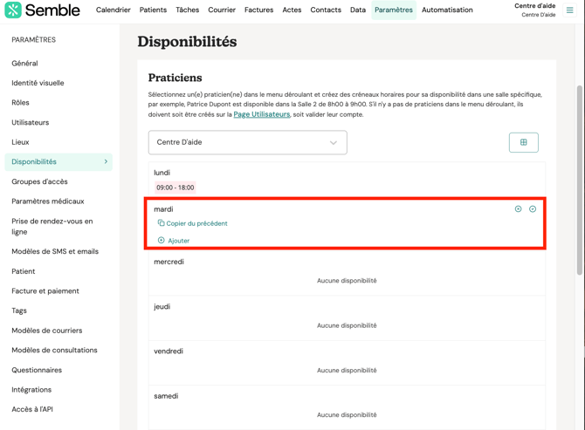Screen dimensions: 585x430
Task: Click the mercredi availability row
Action: (x=347, y=271)
